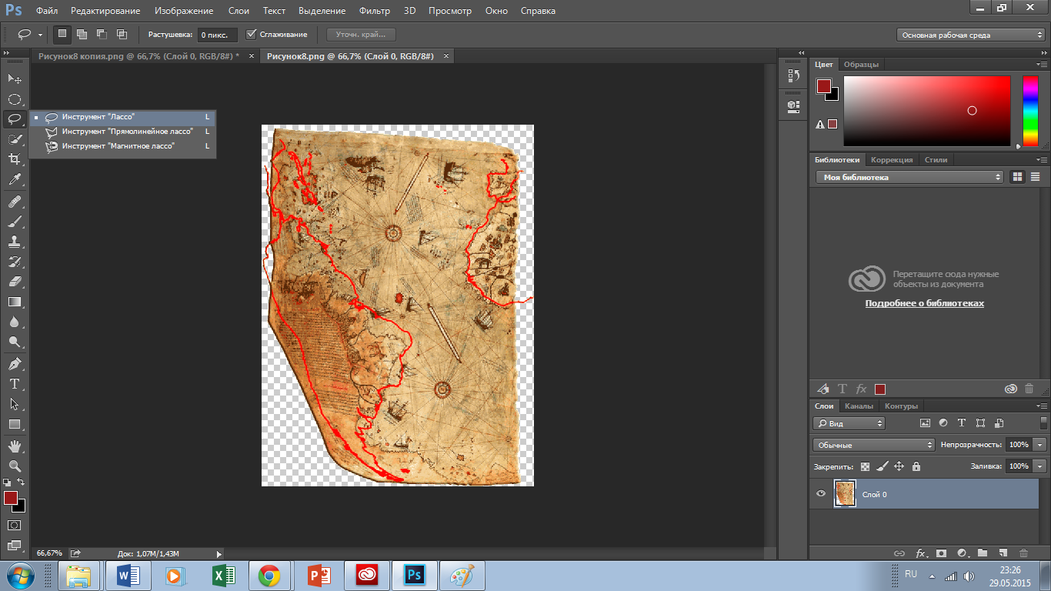This screenshot has height=591, width=1051.
Task: Select the Blur tool
Action: pyautogui.click(x=15, y=322)
